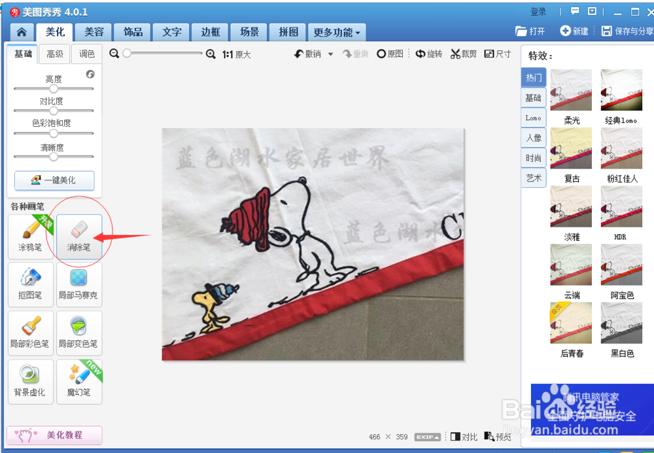Apply the 柔光 soft light effect
This screenshot has width=654, height=453.
(x=571, y=90)
